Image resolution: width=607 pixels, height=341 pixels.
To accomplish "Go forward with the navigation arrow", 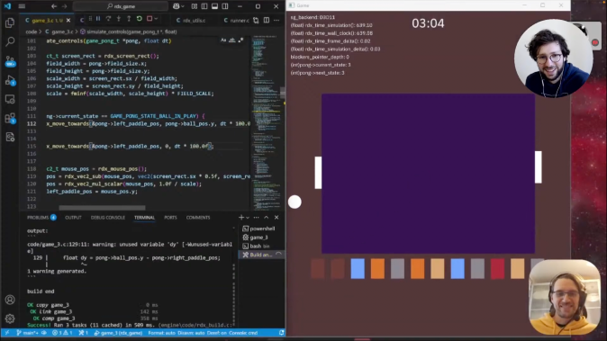I will tap(64, 6).
